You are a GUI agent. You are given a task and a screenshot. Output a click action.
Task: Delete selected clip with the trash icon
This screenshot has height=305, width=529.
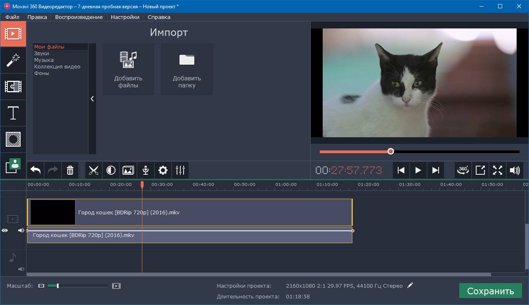point(70,170)
